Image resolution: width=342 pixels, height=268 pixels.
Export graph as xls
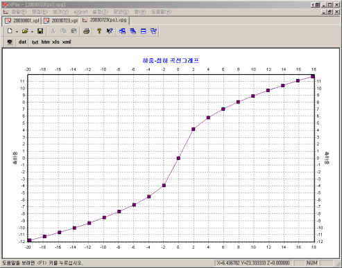coord(55,42)
